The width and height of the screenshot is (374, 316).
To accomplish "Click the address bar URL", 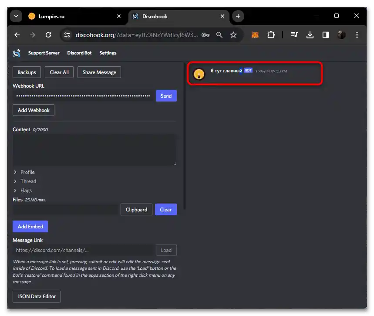I will pos(137,35).
